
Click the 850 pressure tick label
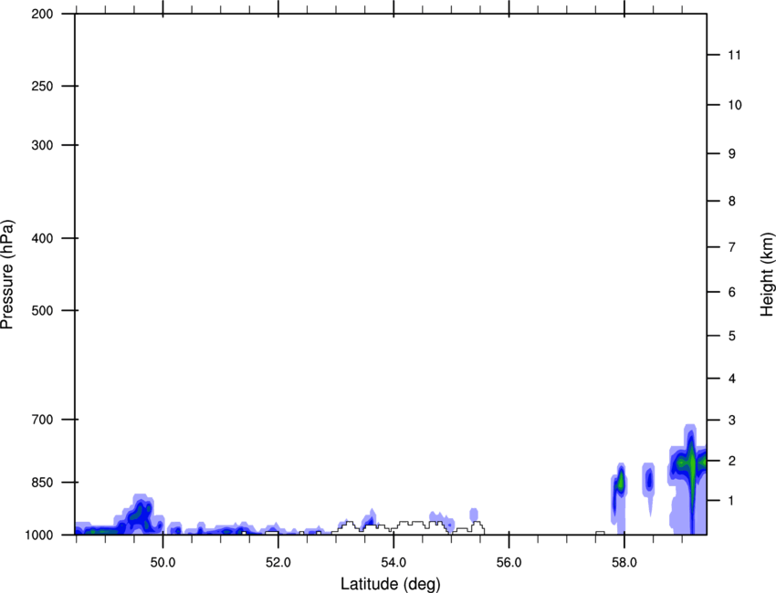(42, 482)
